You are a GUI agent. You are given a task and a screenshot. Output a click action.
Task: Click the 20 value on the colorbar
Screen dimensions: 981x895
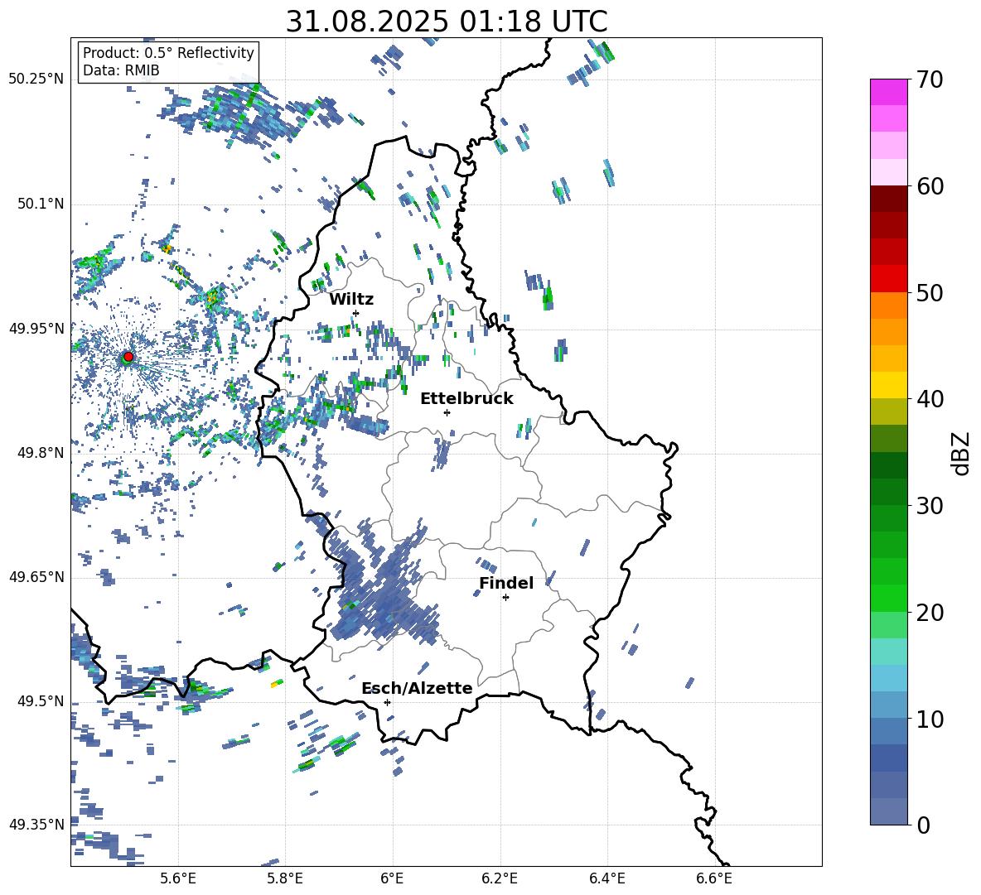coord(930,613)
